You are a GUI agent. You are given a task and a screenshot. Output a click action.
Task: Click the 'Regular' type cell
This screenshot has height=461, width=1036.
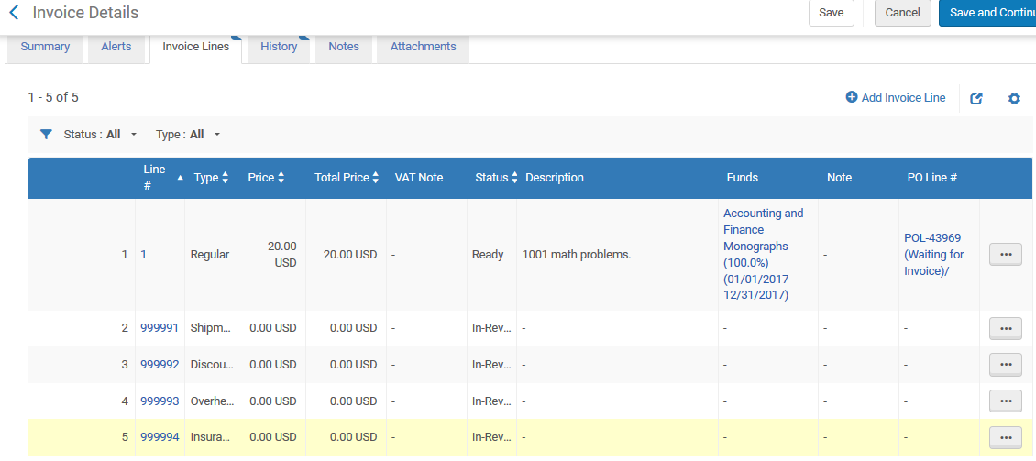tap(209, 254)
